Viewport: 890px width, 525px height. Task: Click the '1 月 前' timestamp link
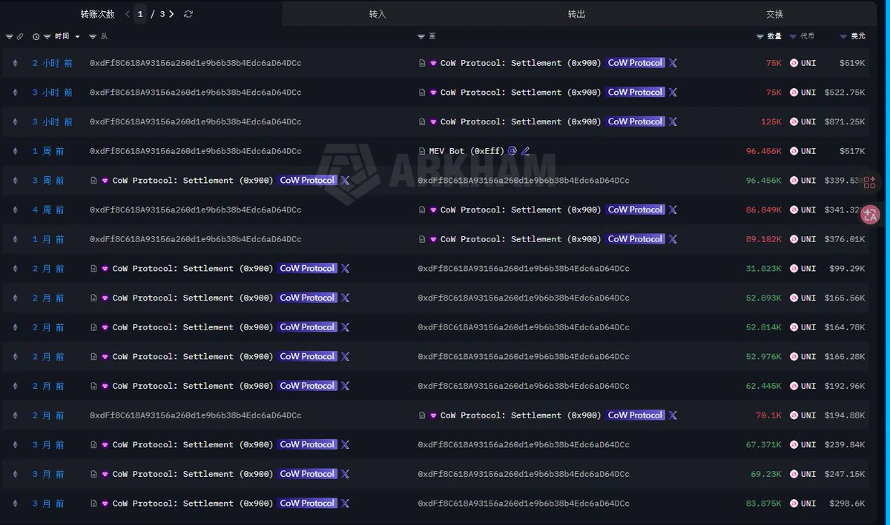tap(48, 239)
